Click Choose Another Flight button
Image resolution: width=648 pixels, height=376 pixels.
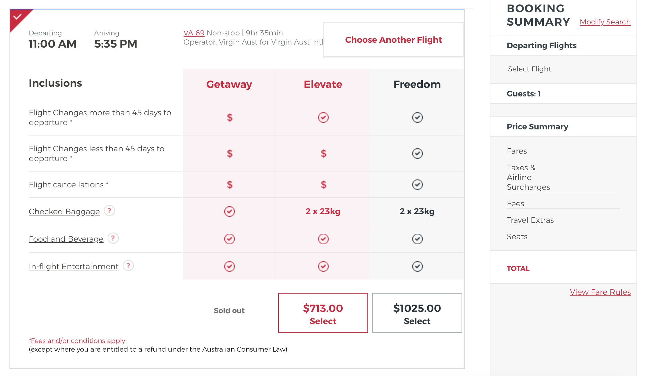(x=393, y=40)
